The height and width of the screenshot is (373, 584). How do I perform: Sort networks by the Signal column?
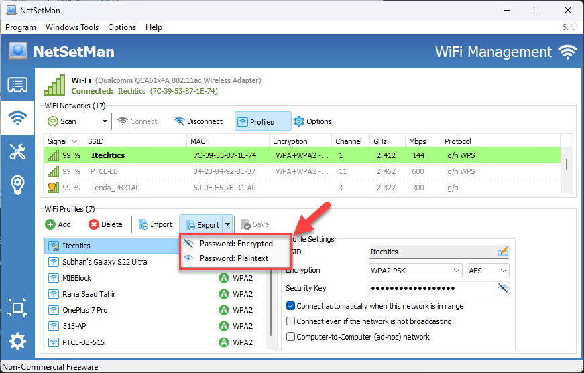[x=62, y=141]
